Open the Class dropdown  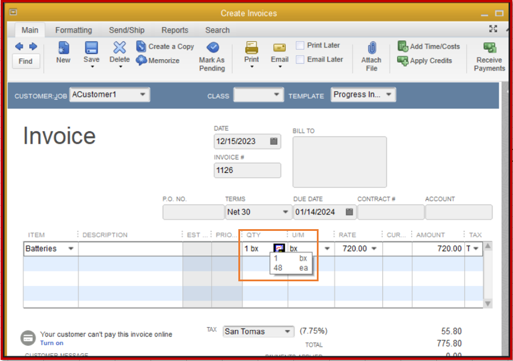click(x=277, y=94)
